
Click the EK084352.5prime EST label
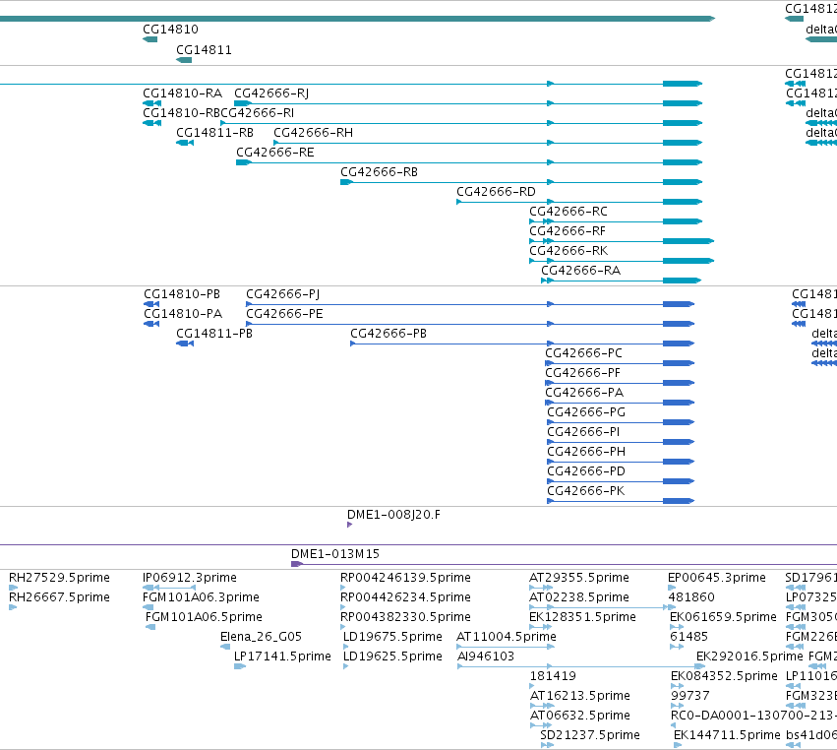click(724, 677)
